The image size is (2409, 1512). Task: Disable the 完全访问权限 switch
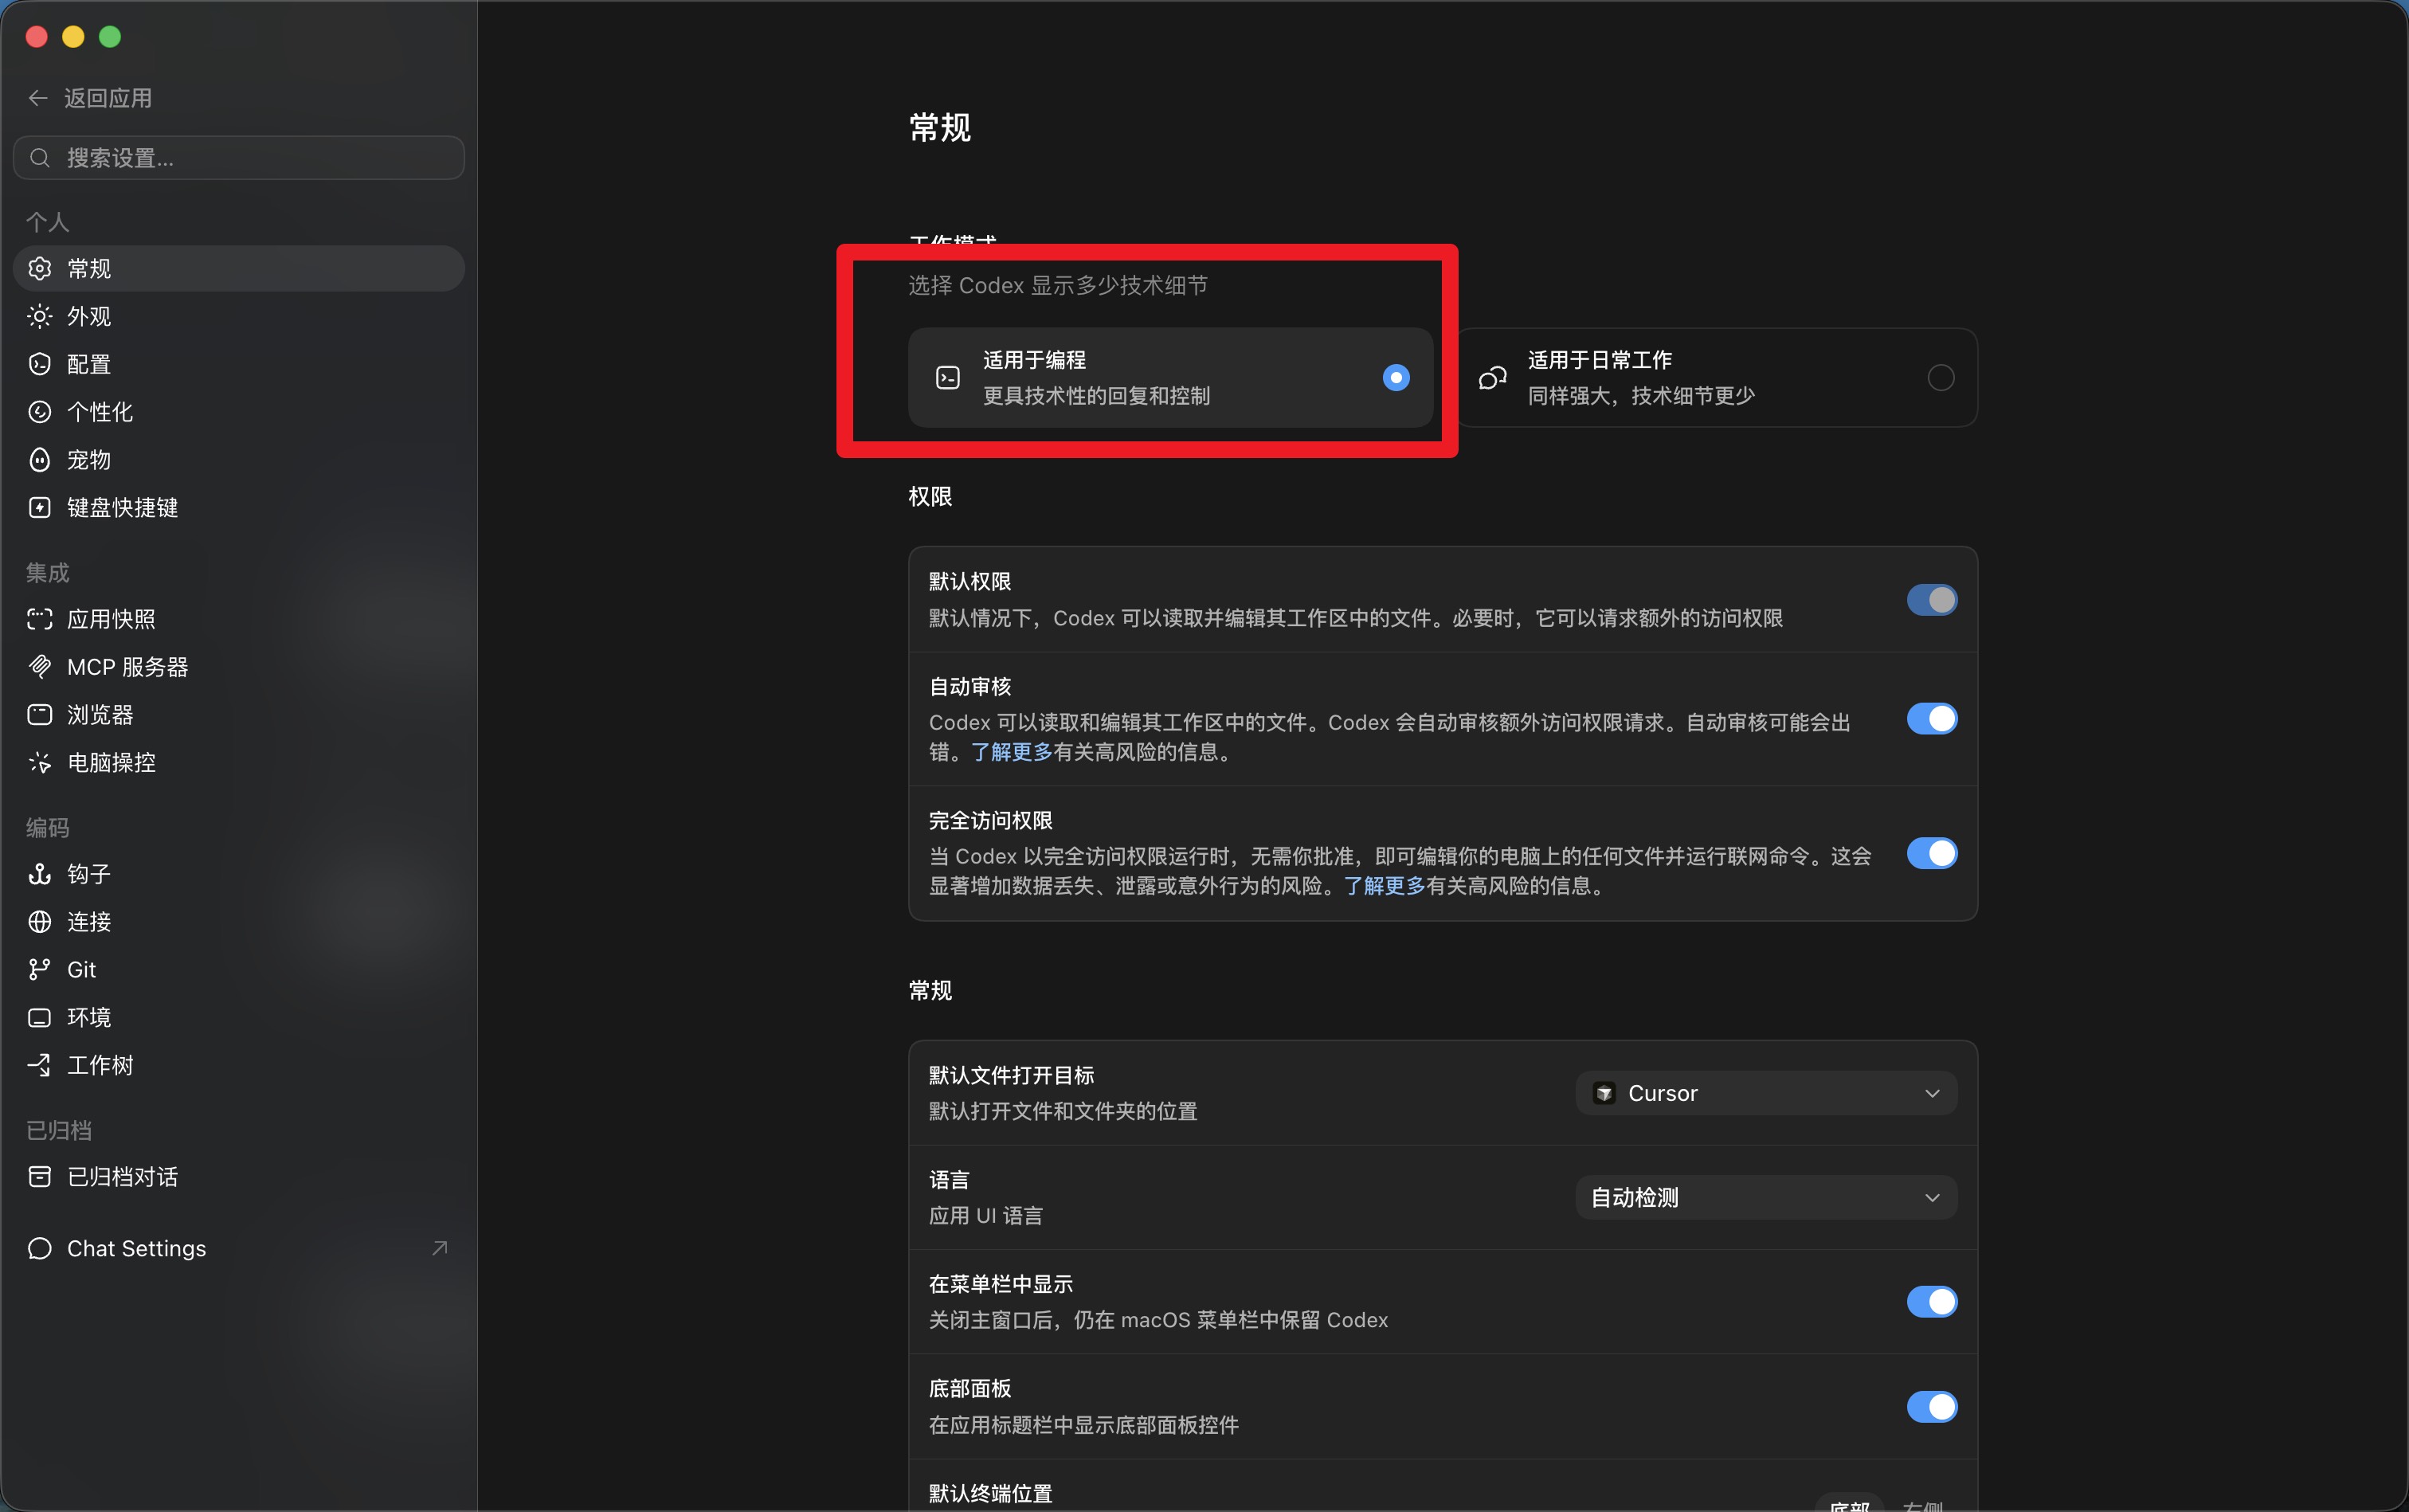1931,854
